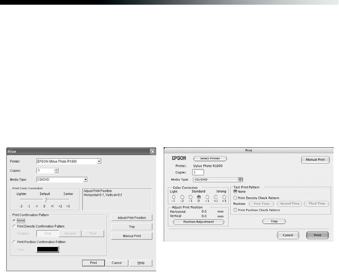Open the Printer dropdown in Windows dialog
Viewport: 339px width, 272px height.
[x=99, y=161]
